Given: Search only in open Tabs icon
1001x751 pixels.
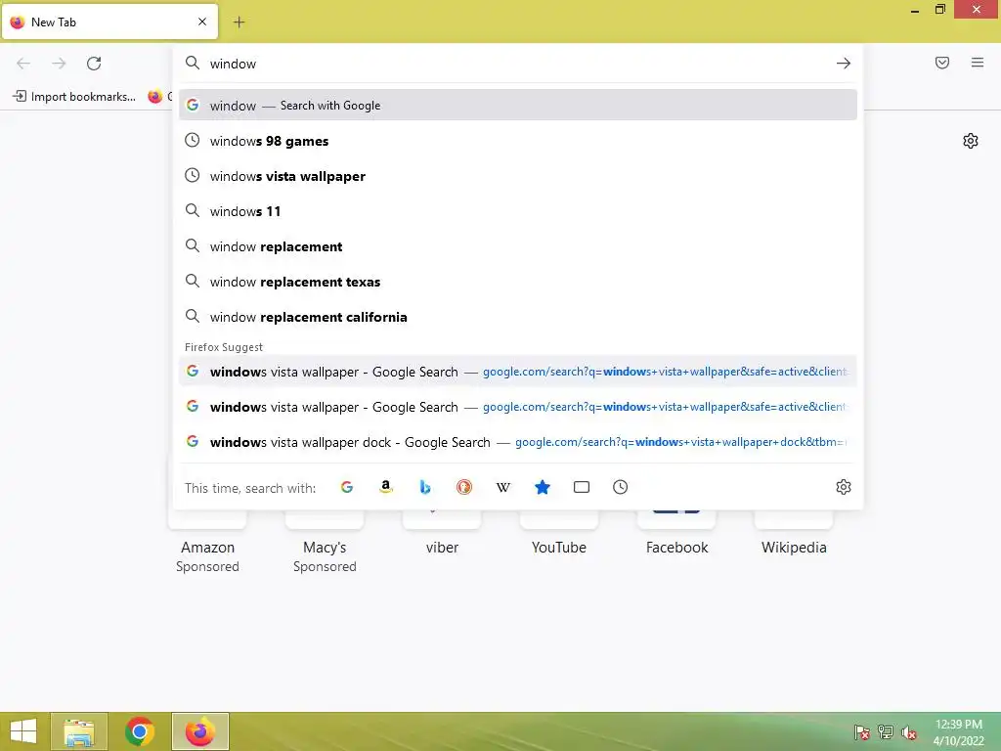Looking at the screenshot, I should click(581, 487).
